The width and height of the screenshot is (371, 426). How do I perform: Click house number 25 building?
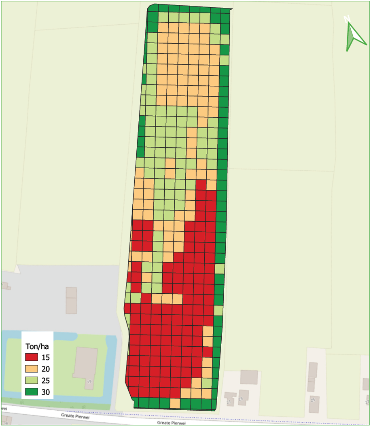pos(314,404)
